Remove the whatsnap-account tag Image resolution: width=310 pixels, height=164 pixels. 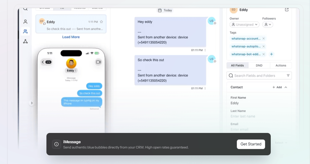pyautogui.click(x=264, y=39)
